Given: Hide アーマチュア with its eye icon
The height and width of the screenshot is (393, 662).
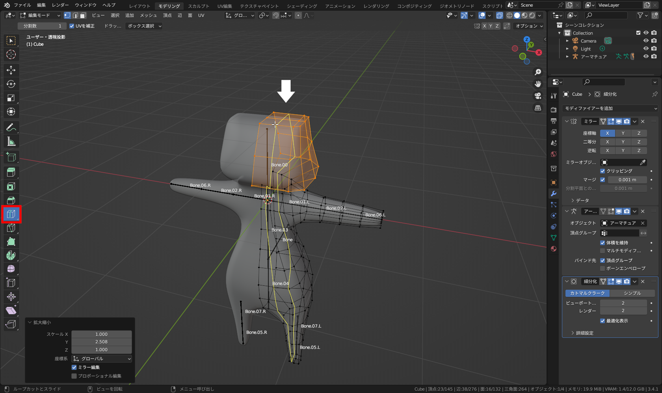Looking at the screenshot, I should (646, 57).
